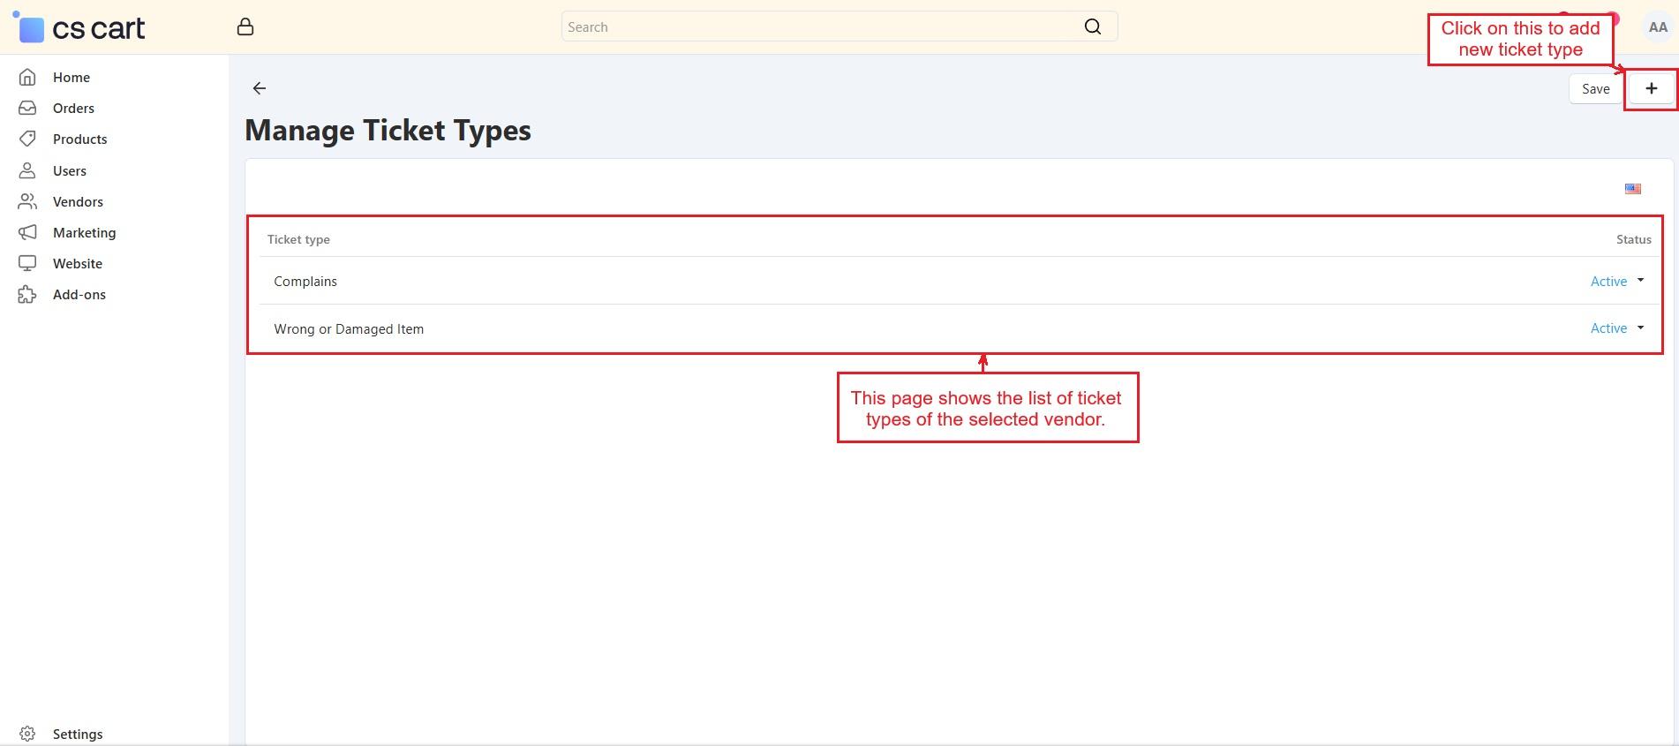Go to Products in sidebar
The image size is (1679, 746).
click(79, 139)
